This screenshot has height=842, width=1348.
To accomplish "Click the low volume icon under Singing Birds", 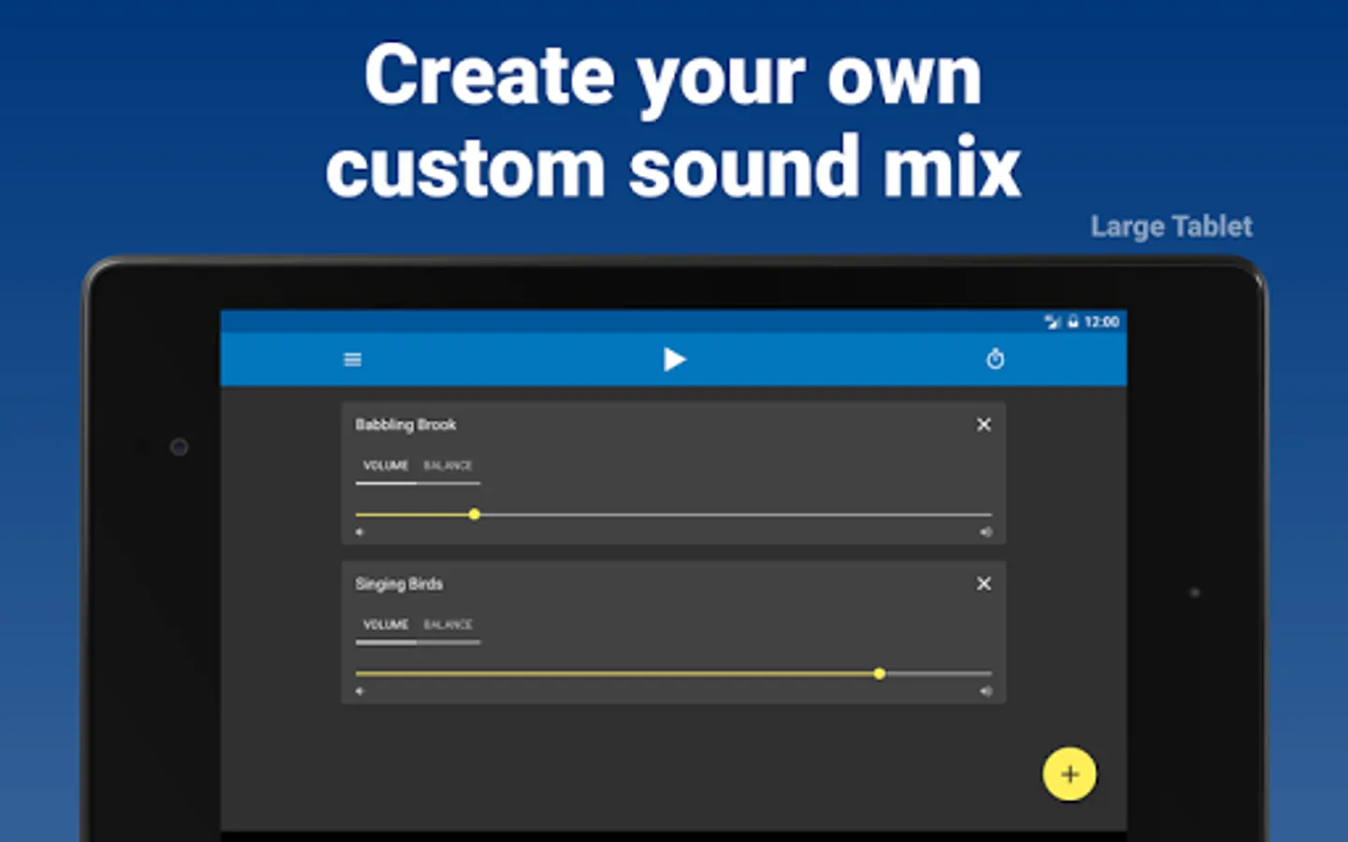I will pyautogui.click(x=359, y=691).
